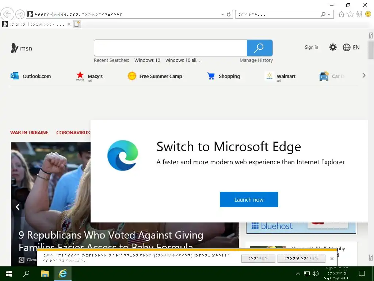Screen dimensions: 374x281
Task: Click the Microsoft Edge logo
Action: pos(123,155)
